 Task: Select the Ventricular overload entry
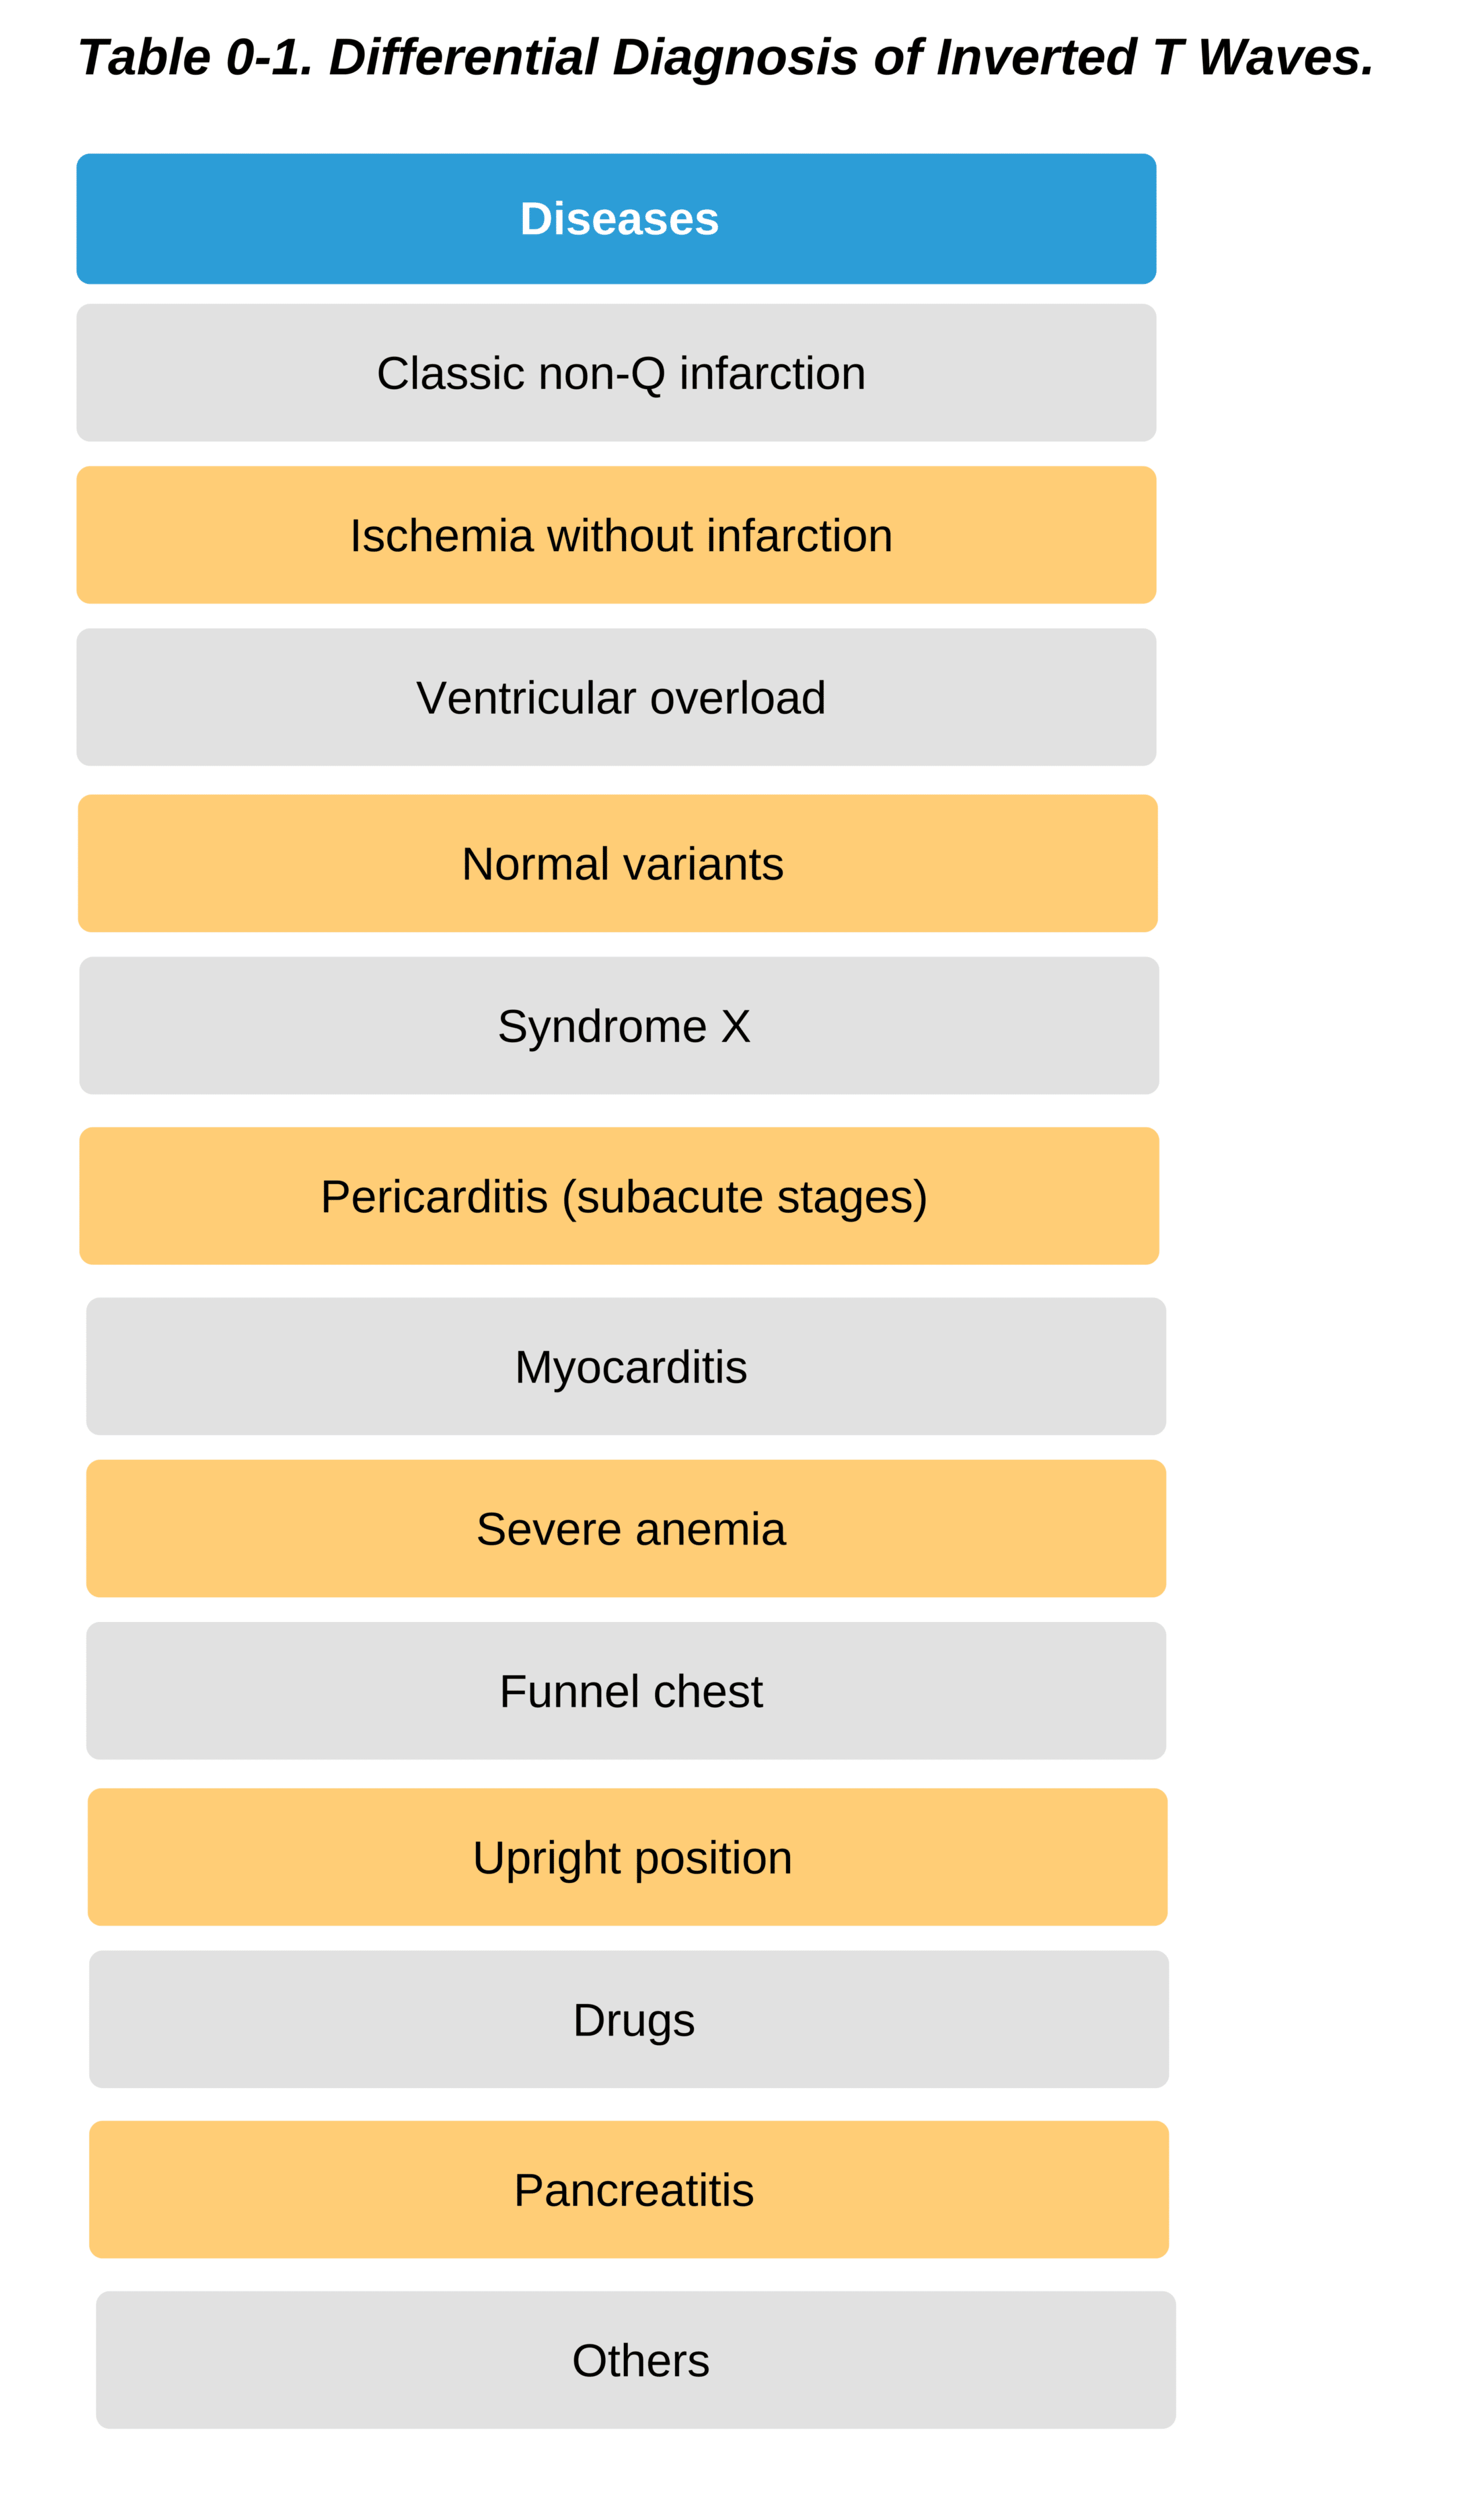point(617,698)
